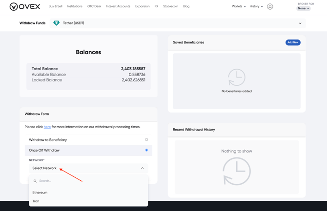Select Once Off Withdraw radio button
The height and width of the screenshot is (211, 327).
point(146,150)
